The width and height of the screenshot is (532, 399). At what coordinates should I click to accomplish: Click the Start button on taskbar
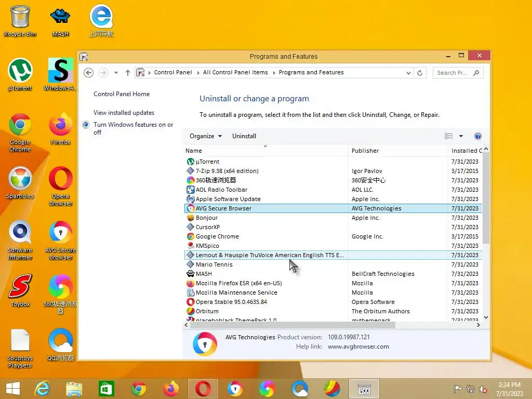[x=13, y=389]
